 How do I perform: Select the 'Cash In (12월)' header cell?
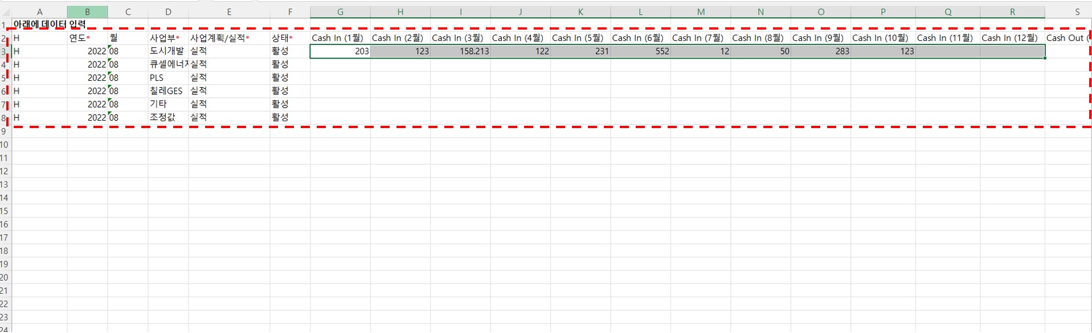click(1012, 38)
